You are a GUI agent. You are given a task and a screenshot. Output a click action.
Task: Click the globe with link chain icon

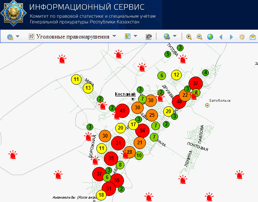pos(167,37)
